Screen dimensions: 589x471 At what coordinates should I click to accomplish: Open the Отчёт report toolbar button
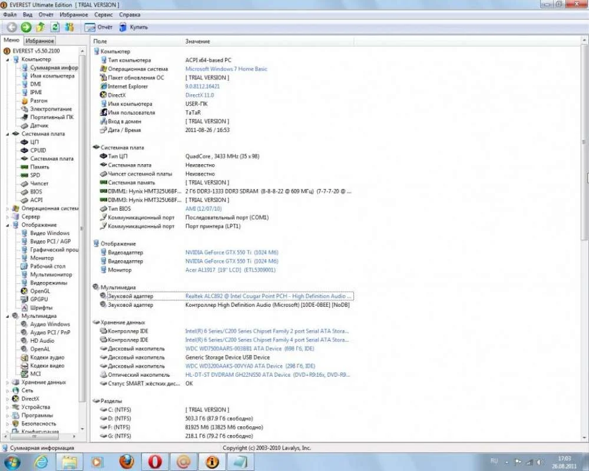tap(98, 27)
